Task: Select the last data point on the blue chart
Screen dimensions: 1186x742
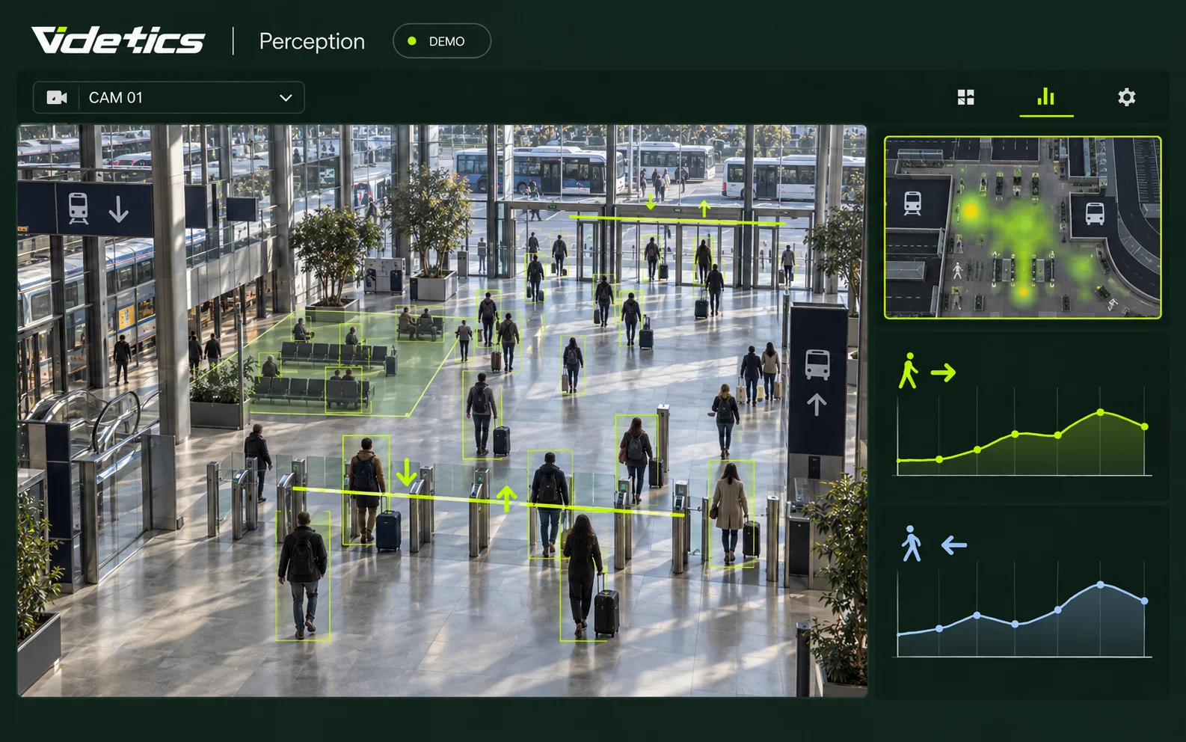Action: coord(1145,601)
